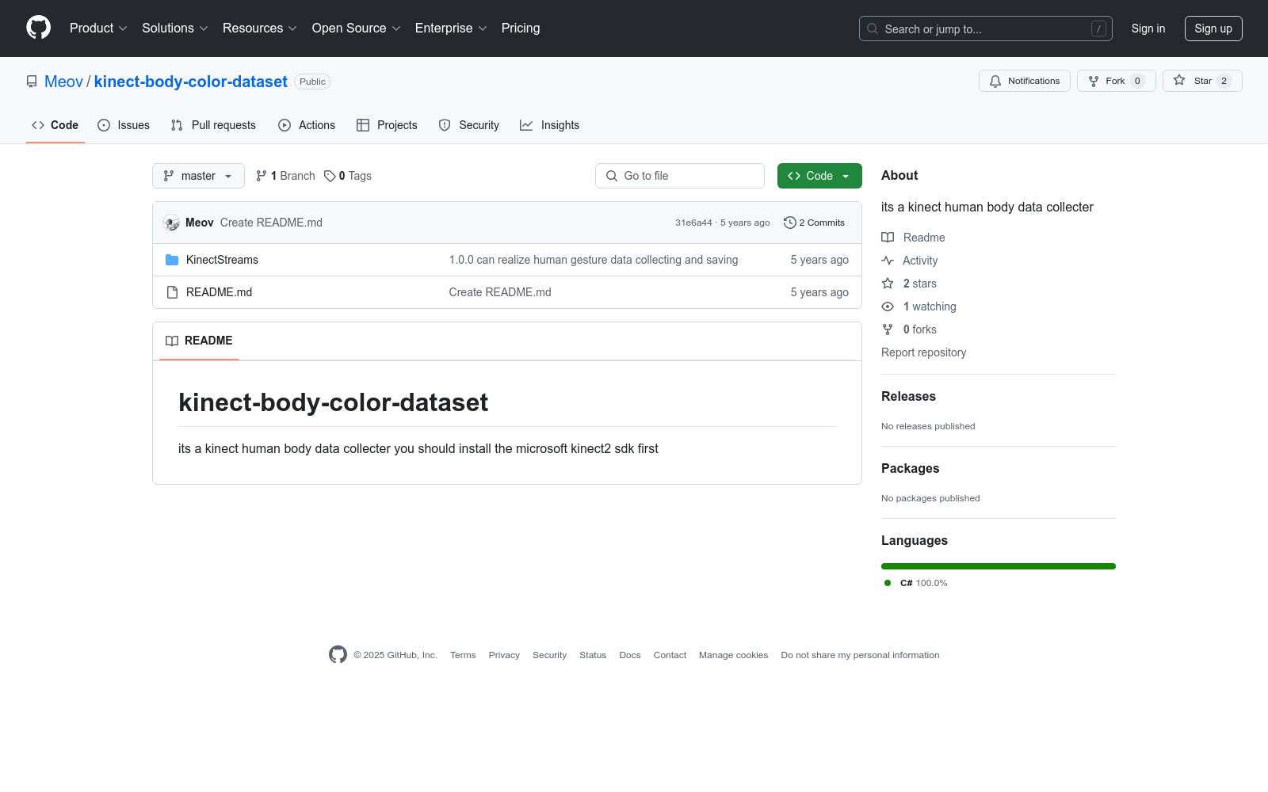Viewport: 1268px width, 792px height.
Task: Open commit hash 31e6a44
Action: click(x=693, y=223)
